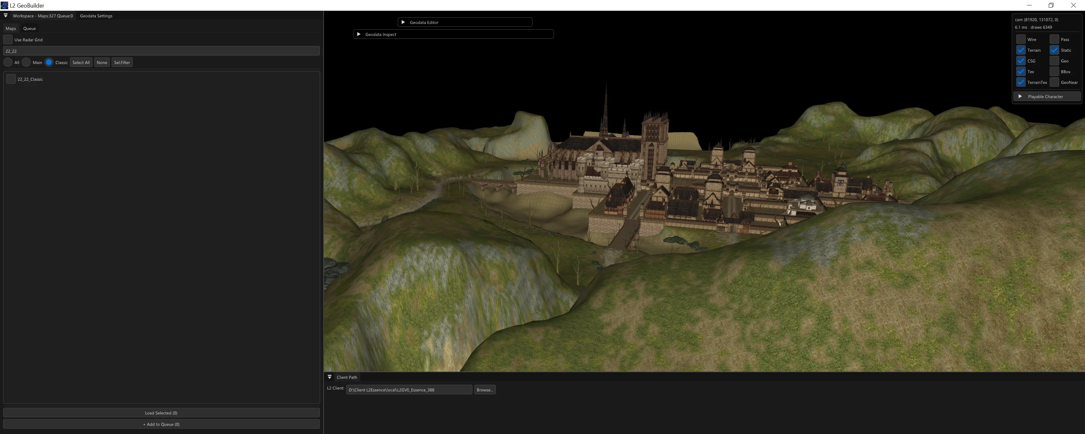Image resolution: width=1085 pixels, height=434 pixels.
Task: Open the Geodata Settings tab
Action: [96, 15]
